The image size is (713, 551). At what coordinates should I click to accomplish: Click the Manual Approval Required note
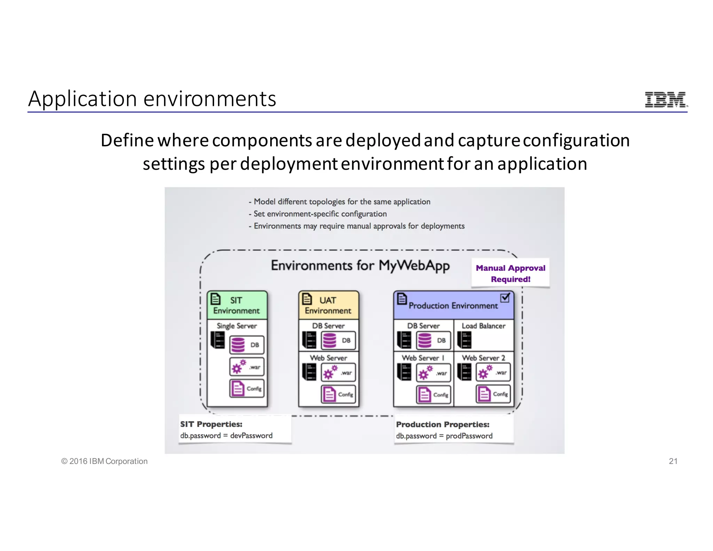pyautogui.click(x=510, y=273)
